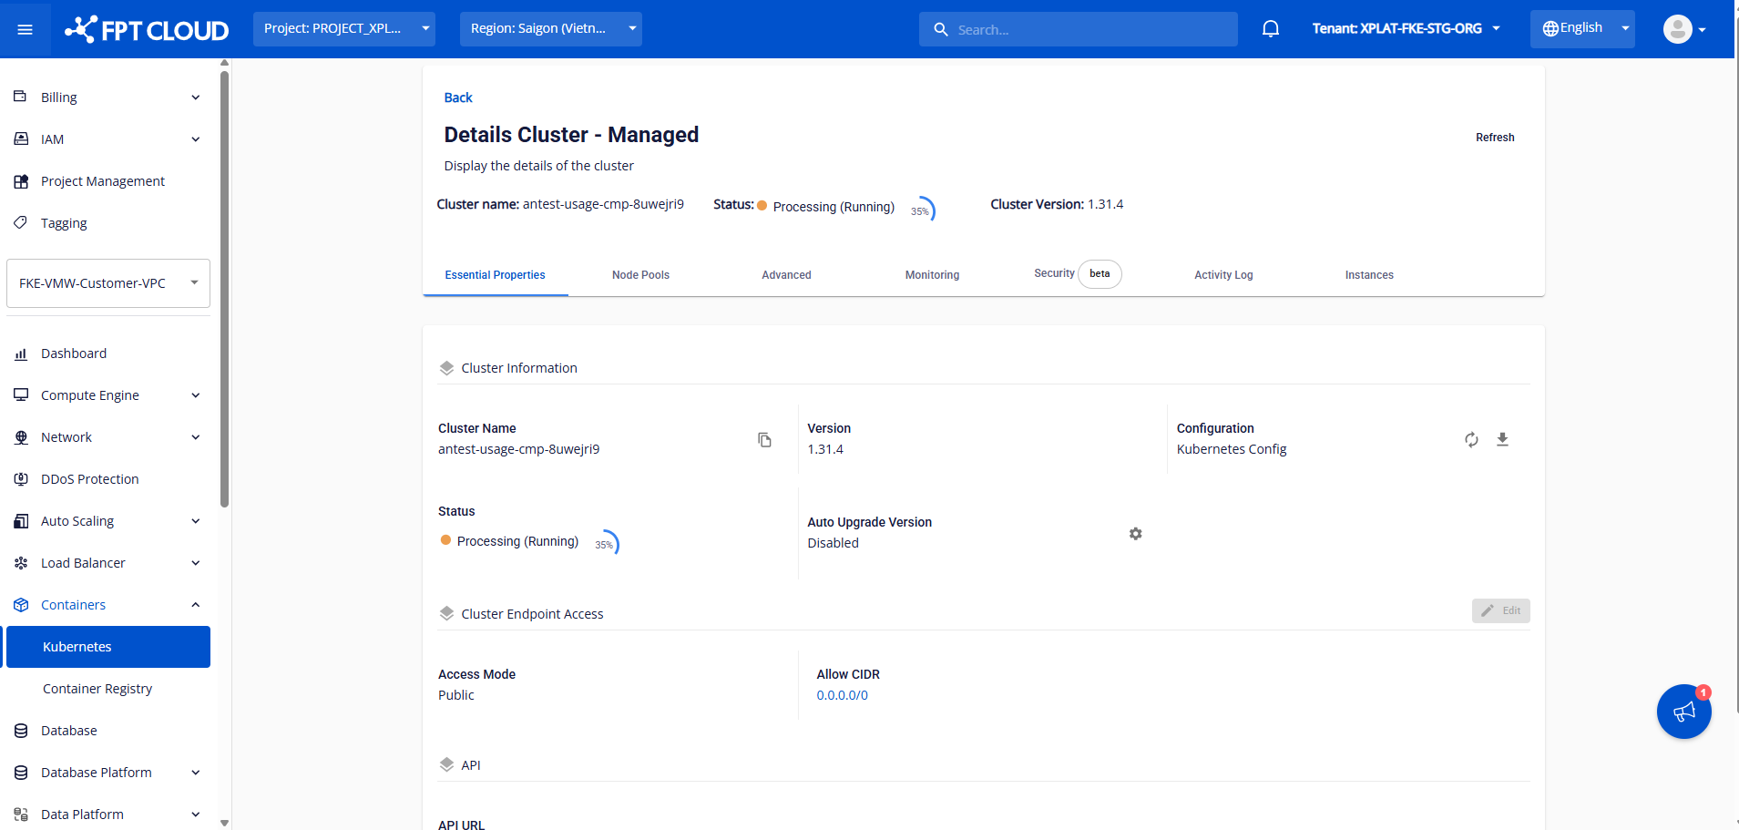Screen dimensions: 1739x830
Task: Click the regenerate Kubernetes config icon
Action: click(x=1471, y=440)
